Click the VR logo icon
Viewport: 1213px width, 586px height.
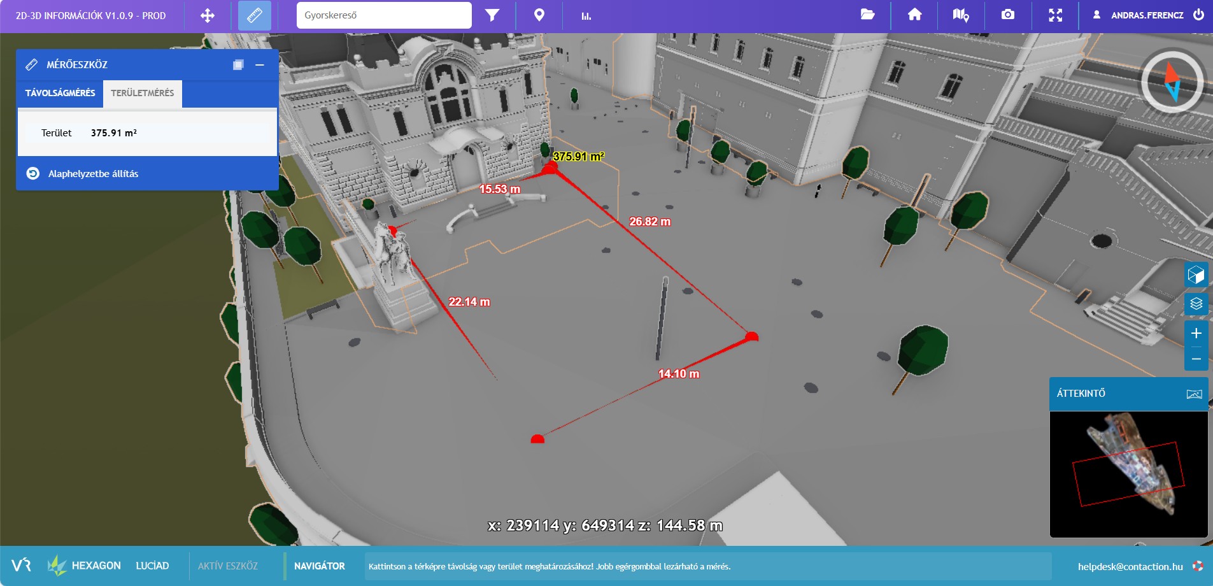tap(21, 565)
